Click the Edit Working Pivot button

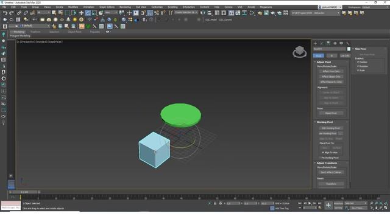(x=331, y=128)
